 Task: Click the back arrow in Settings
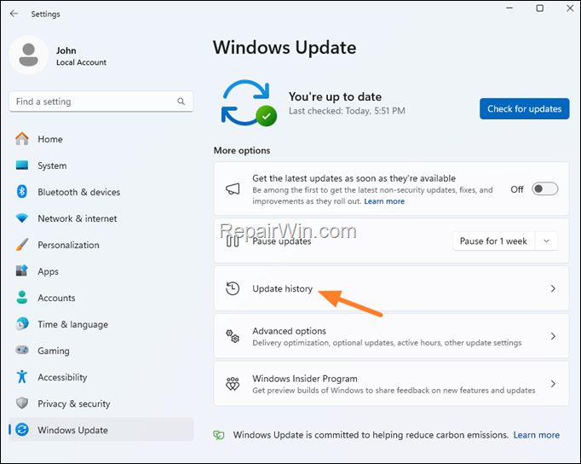coord(14,14)
